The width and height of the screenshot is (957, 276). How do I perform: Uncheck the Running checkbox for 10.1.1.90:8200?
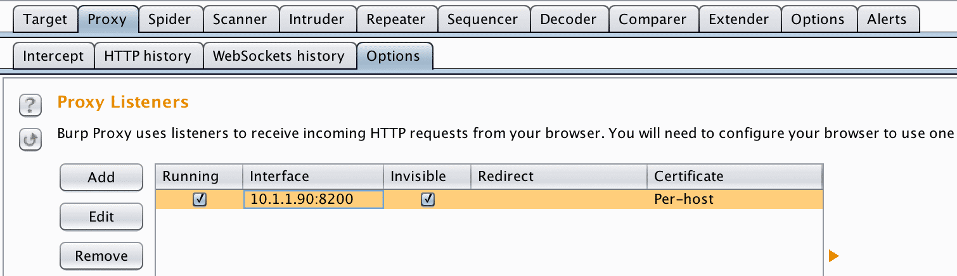(199, 199)
